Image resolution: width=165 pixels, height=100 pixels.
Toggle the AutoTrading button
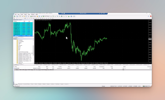point(46,16)
